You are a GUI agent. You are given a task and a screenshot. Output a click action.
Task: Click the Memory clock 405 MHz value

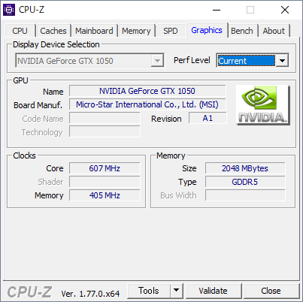[x=105, y=195]
